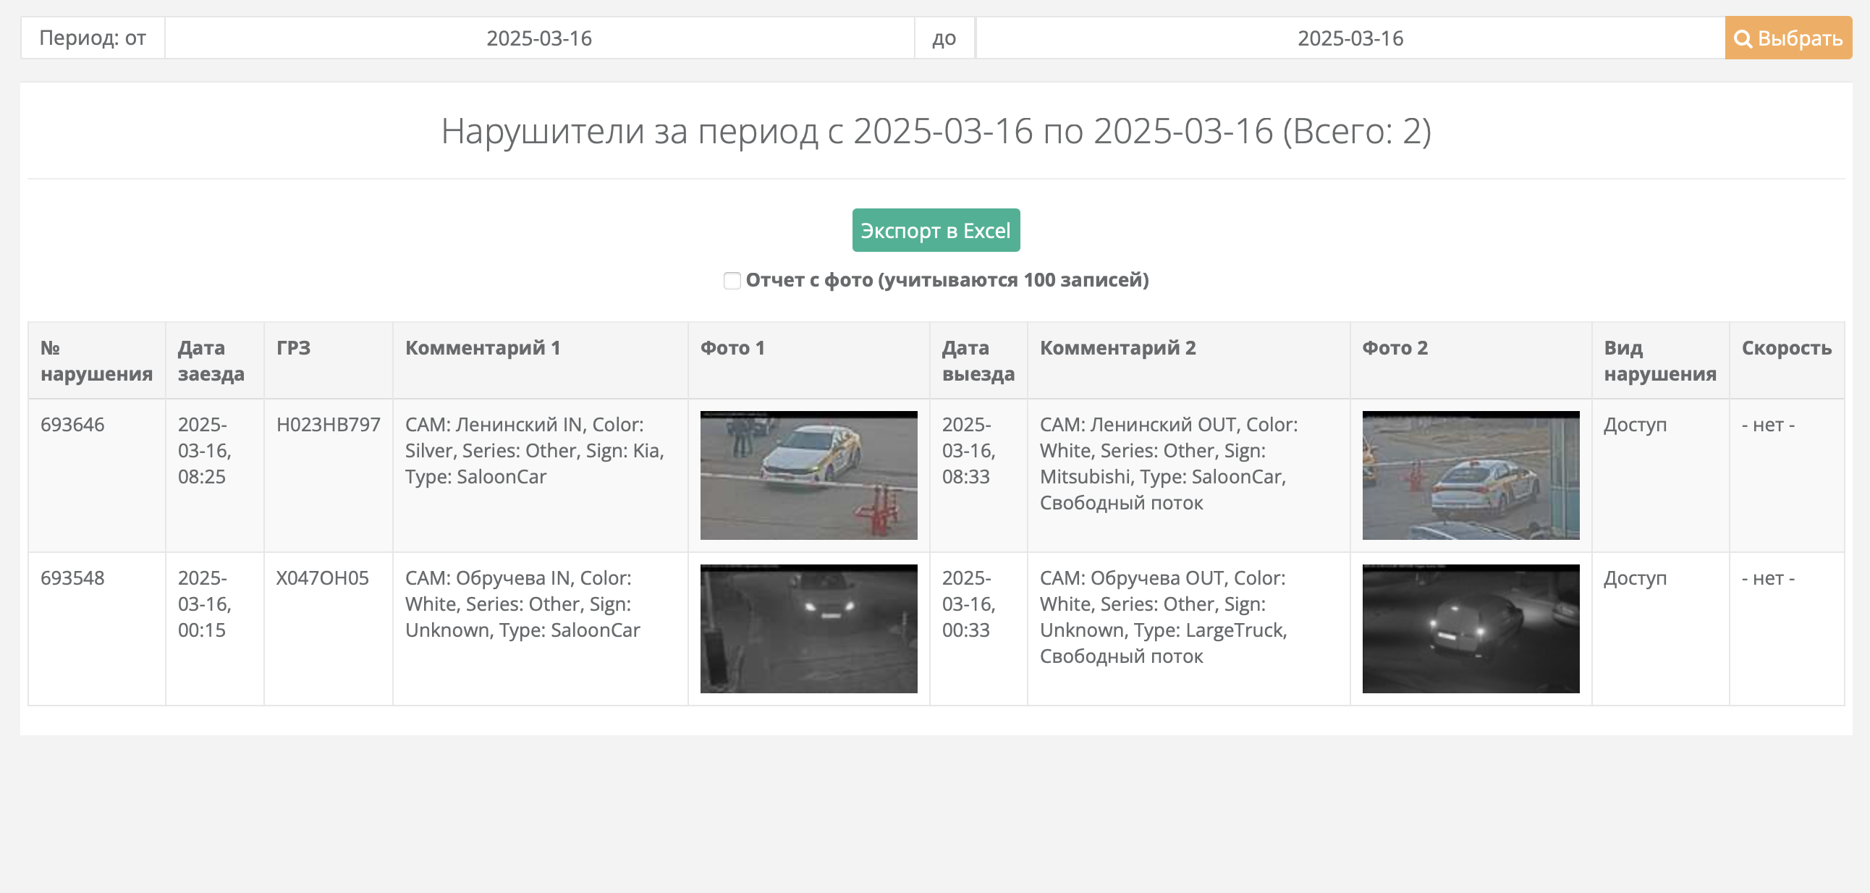Image resolution: width=1870 pixels, height=893 pixels.
Task: Open Фото 2 thumbnail for violation 693646
Action: [x=1471, y=475]
